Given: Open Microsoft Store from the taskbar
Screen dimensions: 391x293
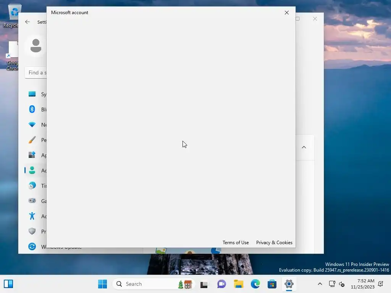Looking at the screenshot, I should (272, 284).
